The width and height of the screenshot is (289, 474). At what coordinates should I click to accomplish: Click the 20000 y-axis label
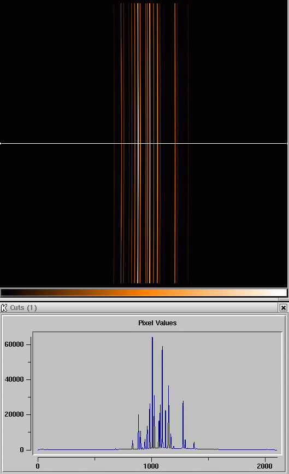pyautogui.click(x=14, y=414)
